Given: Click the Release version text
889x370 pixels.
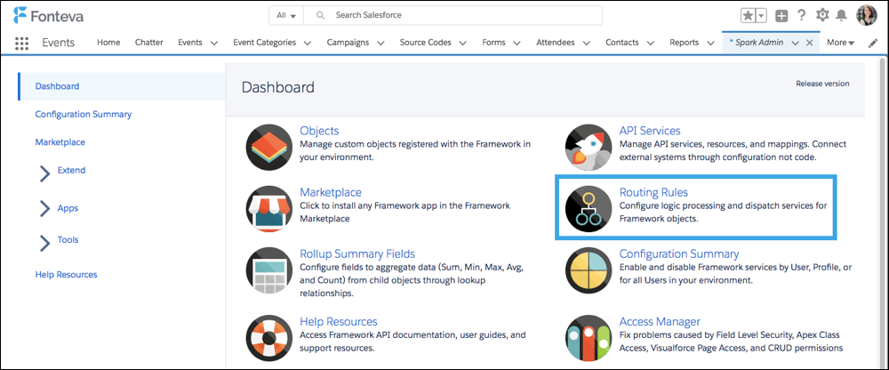Looking at the screenshot, I should pos(822,84).
